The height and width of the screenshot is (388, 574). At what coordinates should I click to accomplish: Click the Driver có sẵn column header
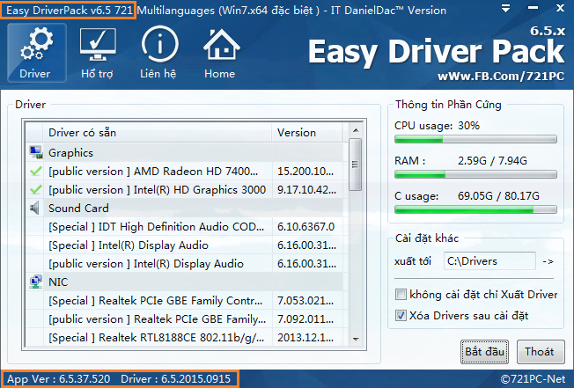[158, 132]
